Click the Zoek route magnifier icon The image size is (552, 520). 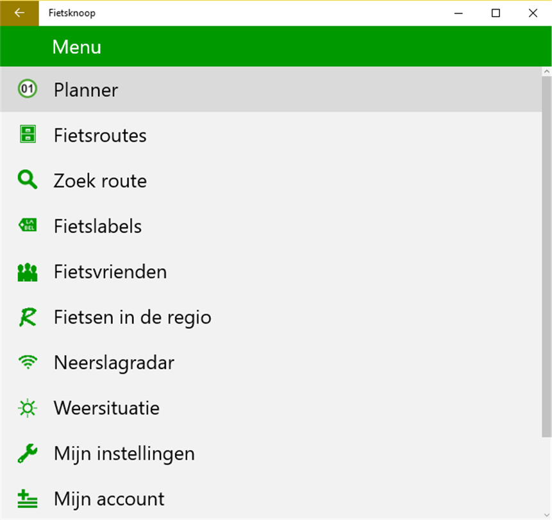pos(27,180)
